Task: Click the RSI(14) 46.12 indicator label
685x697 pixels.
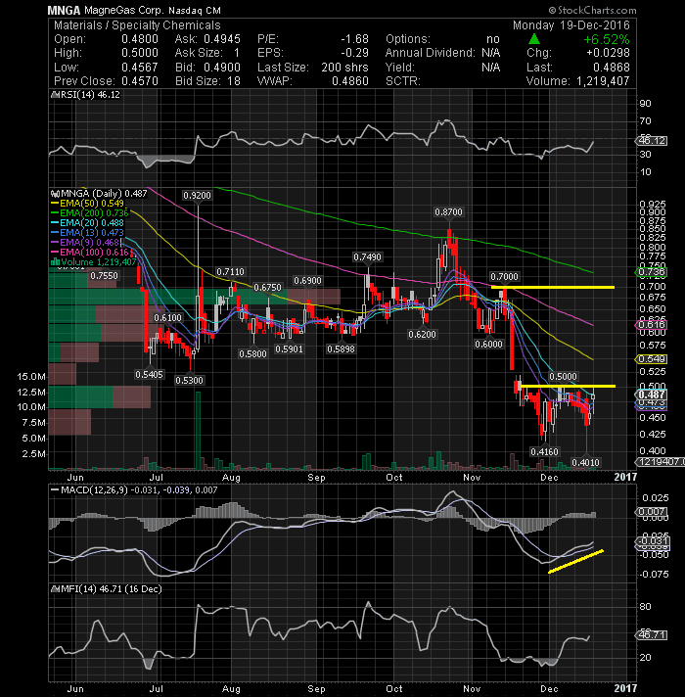Action: 86,95
